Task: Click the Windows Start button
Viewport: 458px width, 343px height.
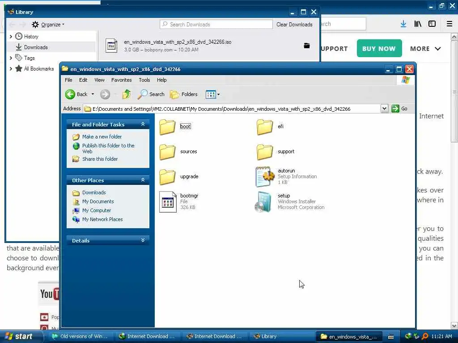Action: tap(19, 337)
